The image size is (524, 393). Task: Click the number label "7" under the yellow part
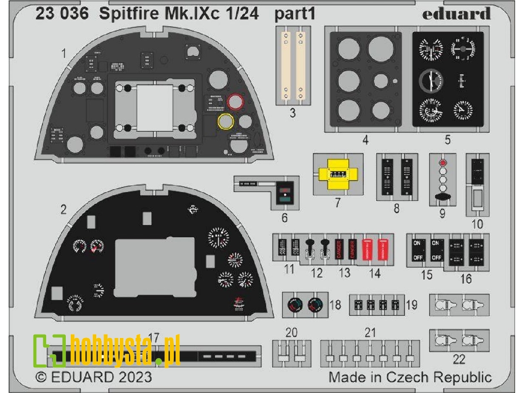tap(338, 202)
